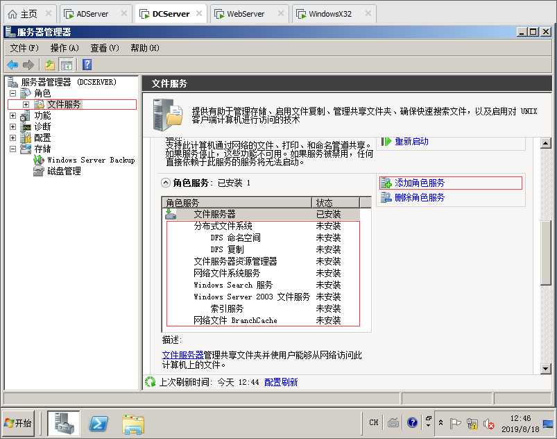Click the Up one level toolbar icon
This screenshot has height=439, width=557.
tap(50, 65)
